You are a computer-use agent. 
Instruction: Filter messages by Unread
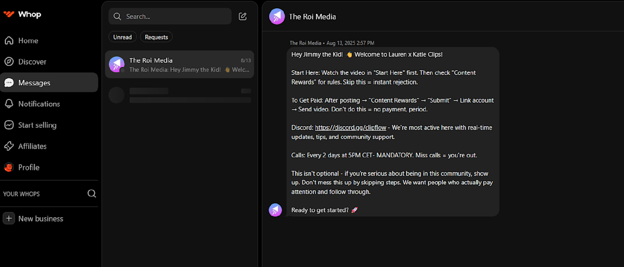(x=122, y=37)
